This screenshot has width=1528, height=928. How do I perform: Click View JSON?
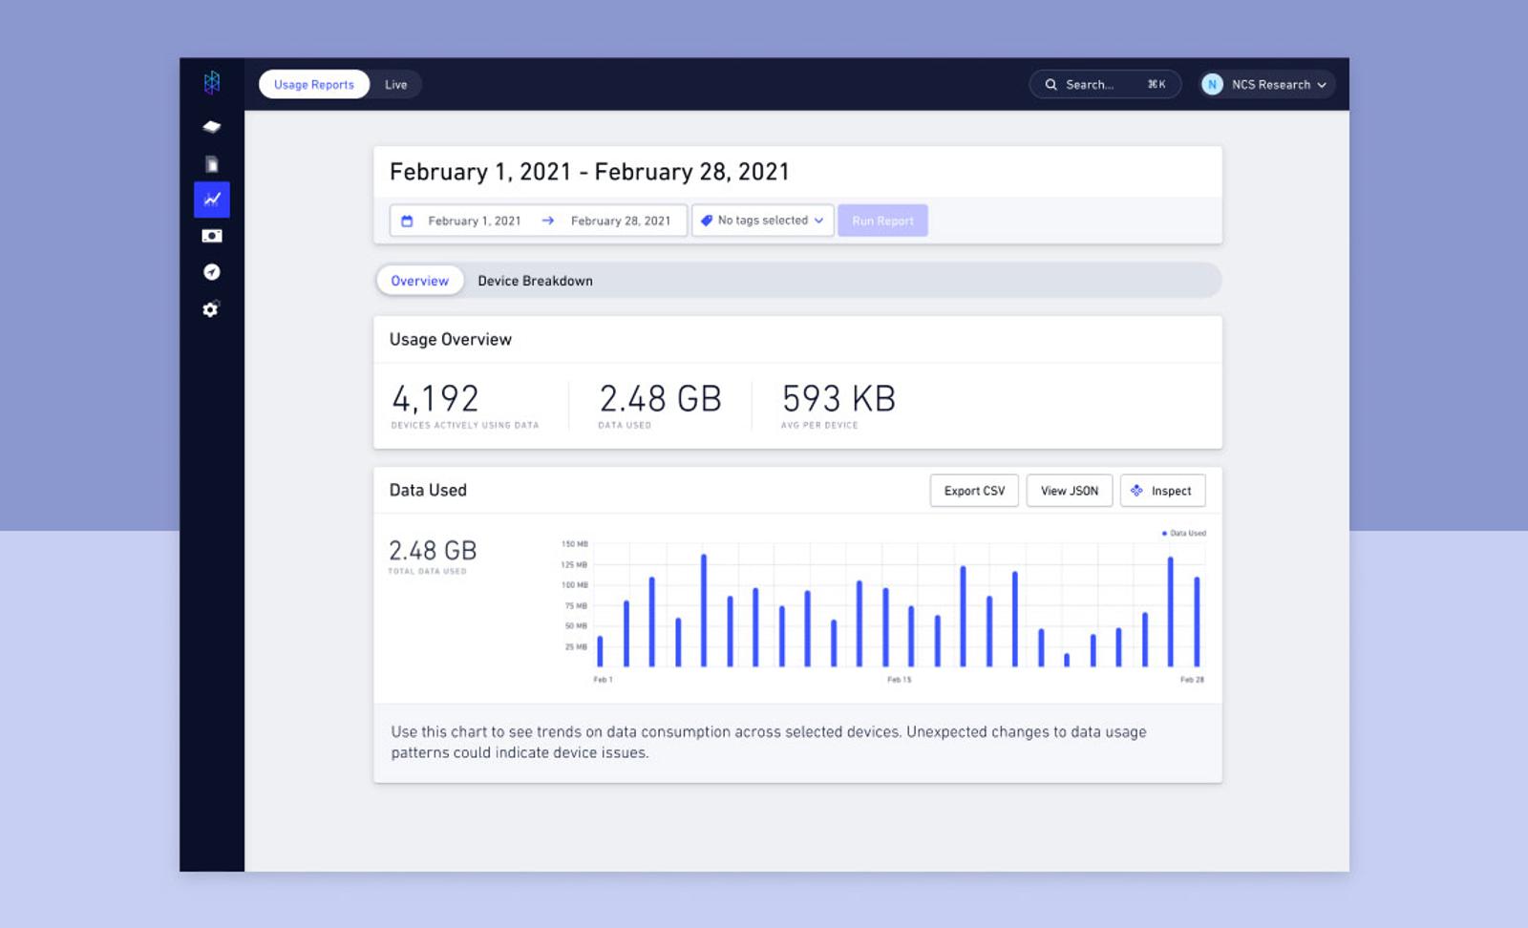[x=1070, y=491]
